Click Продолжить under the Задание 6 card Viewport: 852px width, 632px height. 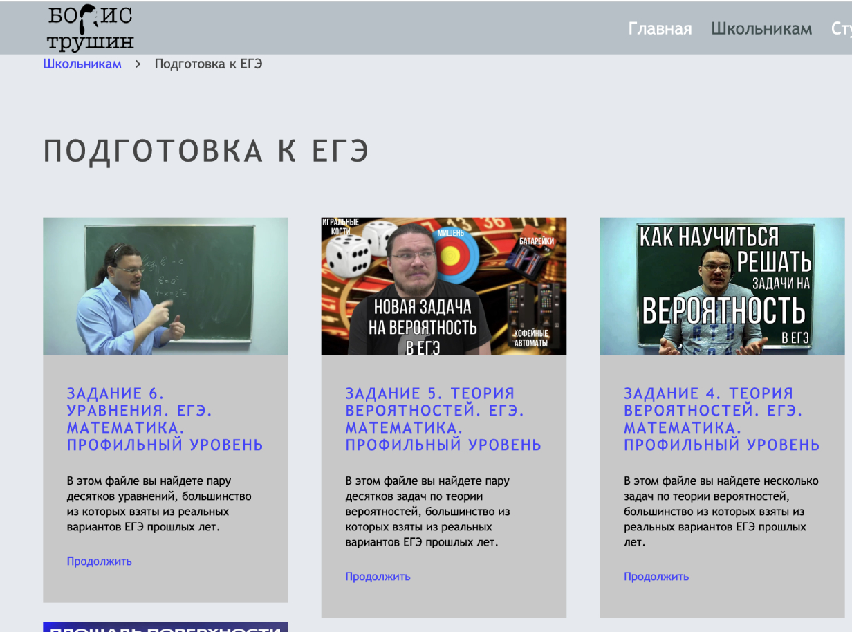99,561
